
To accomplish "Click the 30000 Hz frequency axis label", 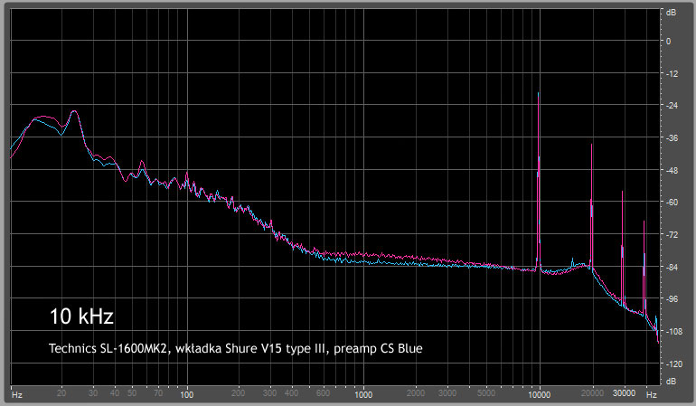I will pyautogui.click(x=624, y=393).
